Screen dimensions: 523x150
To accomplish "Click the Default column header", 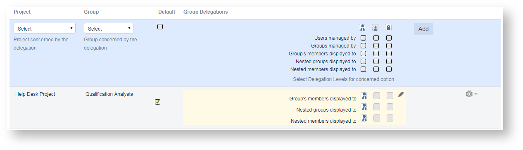I will click(167, 12).
